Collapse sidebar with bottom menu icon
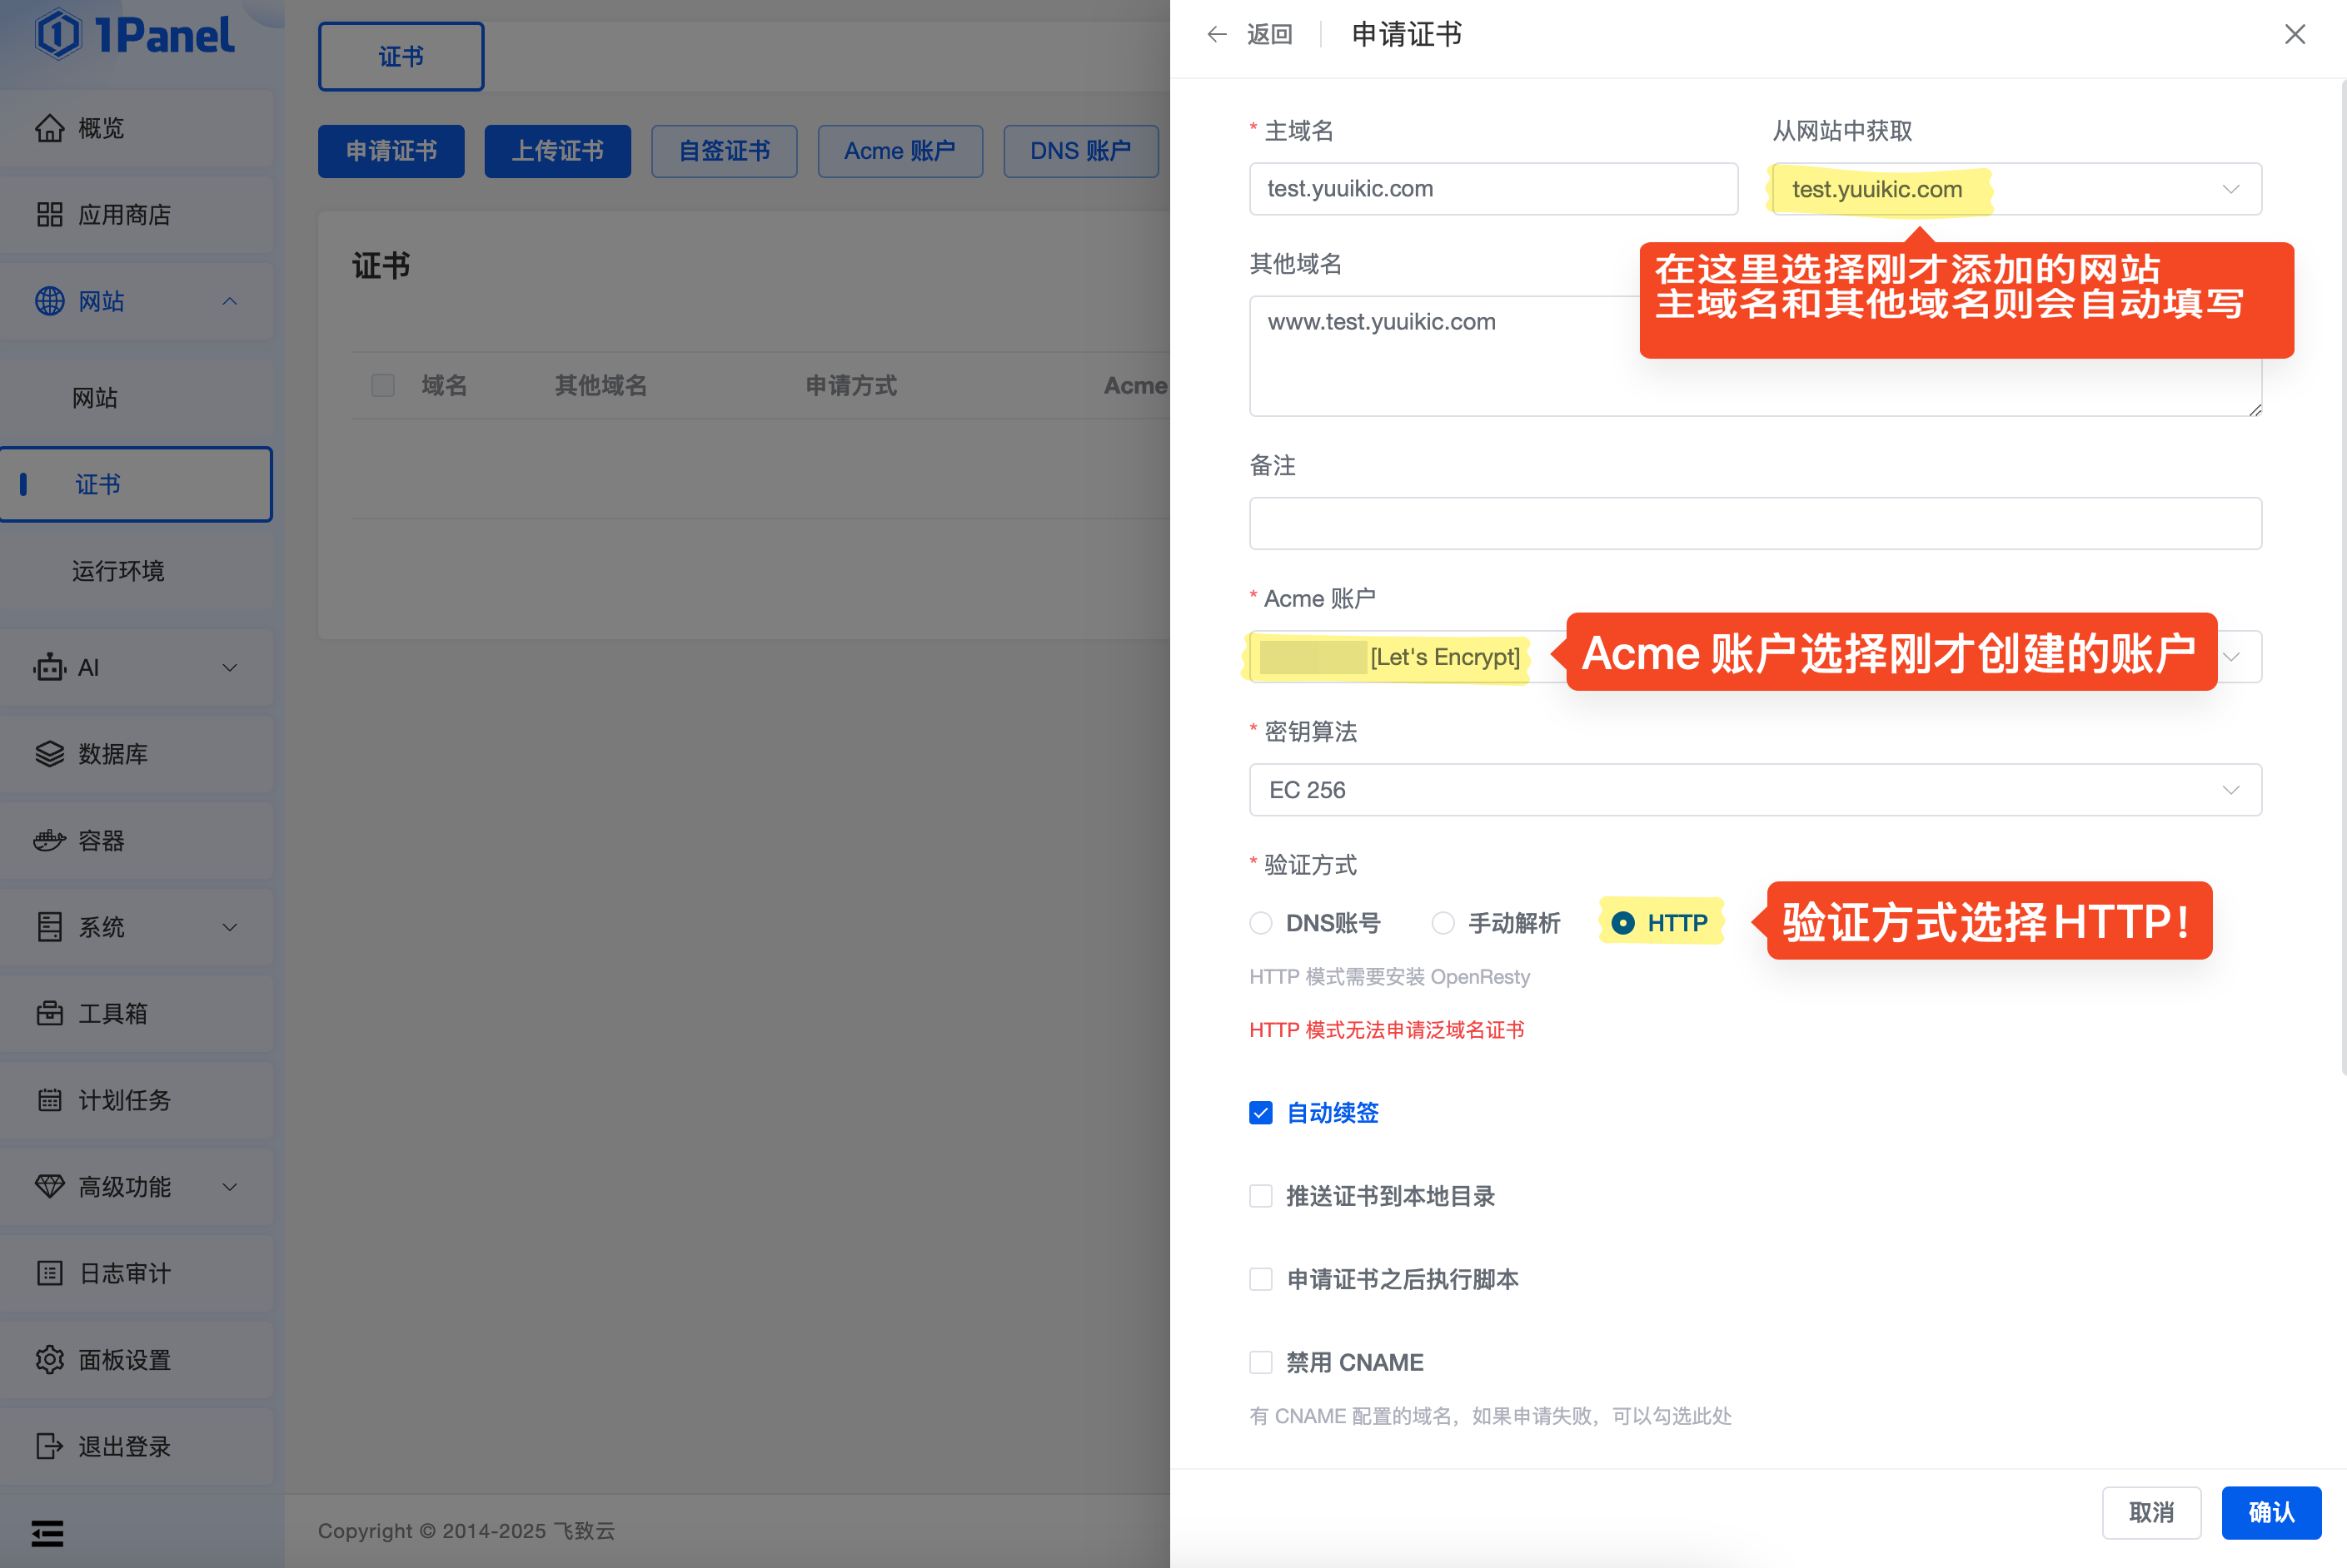This screenshot has width=2347, height=1568. [x=47, y=1533]
